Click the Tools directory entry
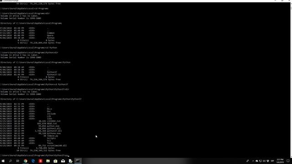Image resolution: width=292 pixels, height=164 pixels. point(50,143)
